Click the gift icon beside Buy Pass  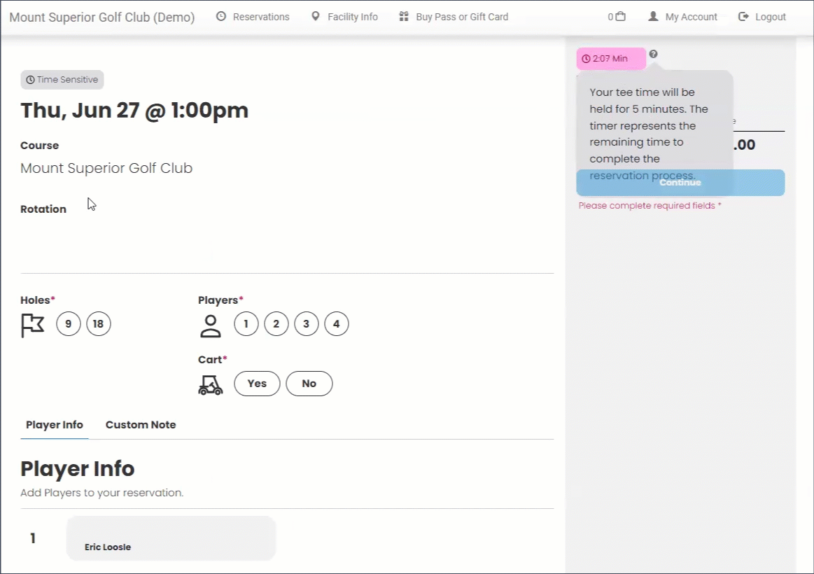pyautogui.click(x=403, y=17)
